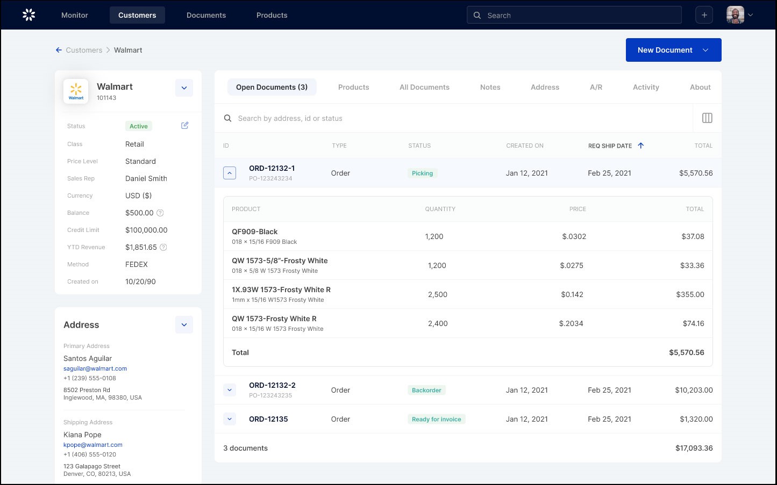Open the New Document dropdown arrow
The image size is (777, 485).
(705, 50)
